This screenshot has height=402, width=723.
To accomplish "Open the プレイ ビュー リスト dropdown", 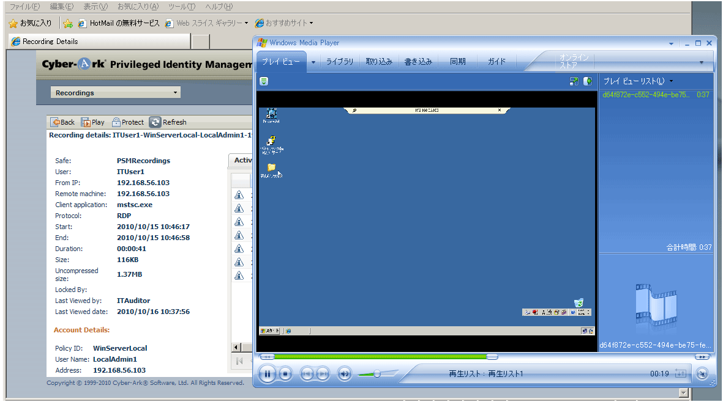I will point(638,81).
